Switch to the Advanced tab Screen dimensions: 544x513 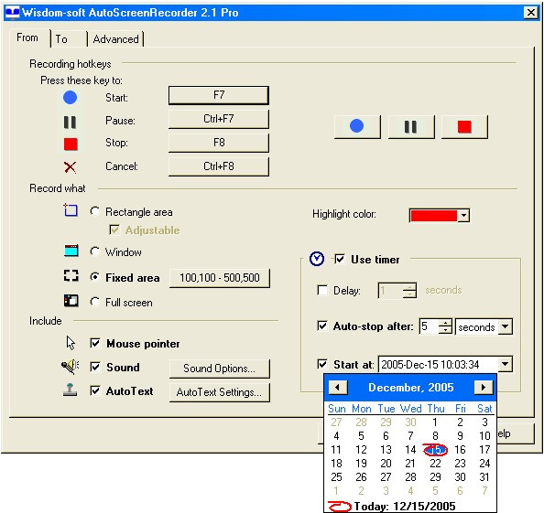pyautogui.click(x=116, y=39)
